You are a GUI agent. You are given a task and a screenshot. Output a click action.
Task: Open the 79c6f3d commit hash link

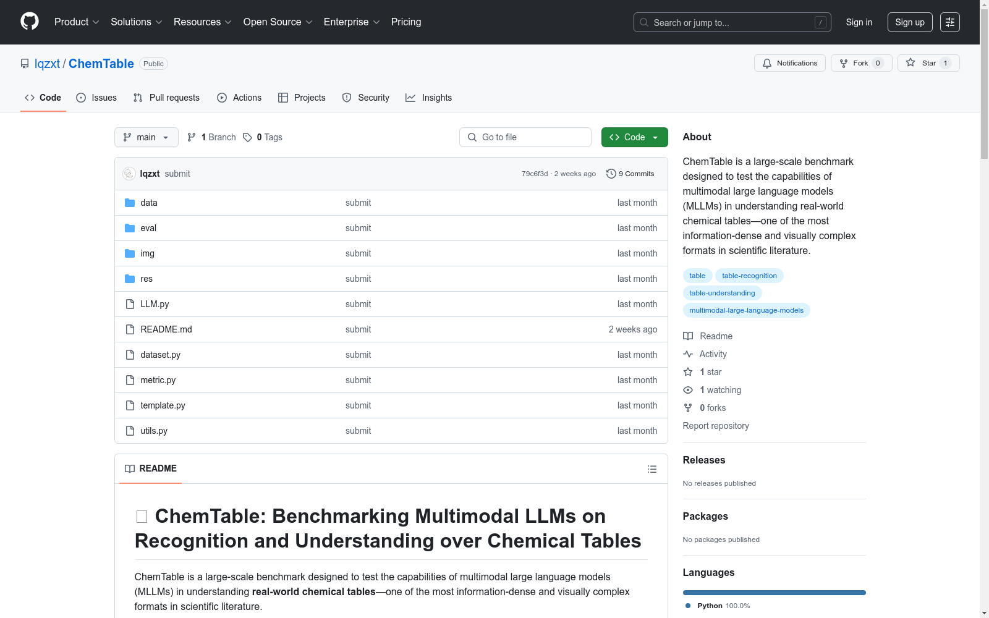point(535,174)
